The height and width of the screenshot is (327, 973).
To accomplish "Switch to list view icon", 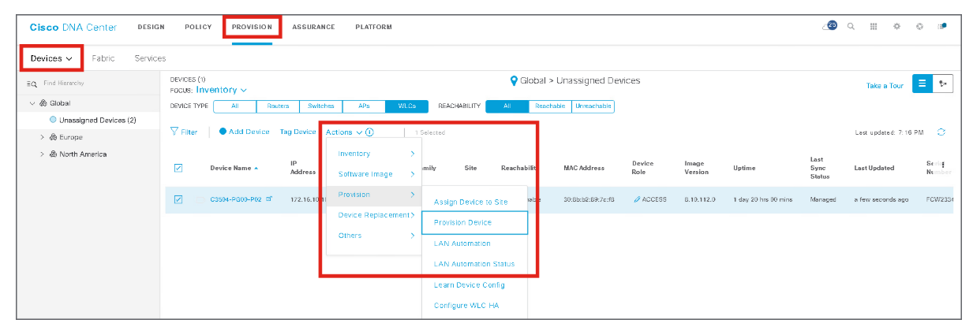I will [x=922, y=85].
